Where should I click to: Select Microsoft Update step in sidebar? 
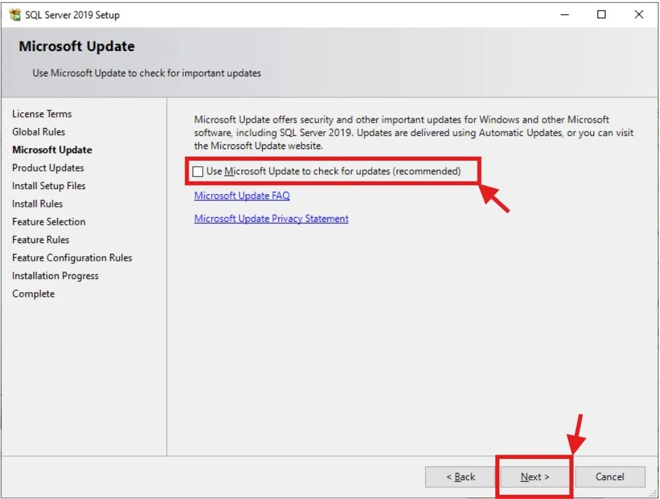click(x=52, y=150)
